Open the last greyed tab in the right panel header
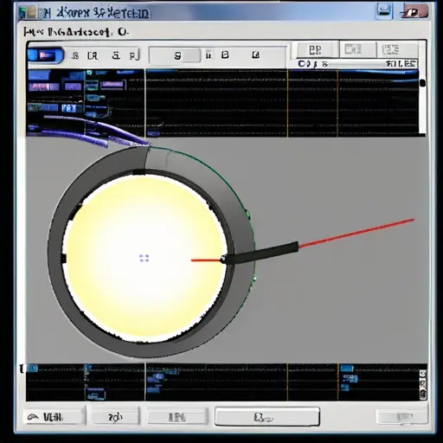Screen dimensions: 443x443 [x=396, y=49]
